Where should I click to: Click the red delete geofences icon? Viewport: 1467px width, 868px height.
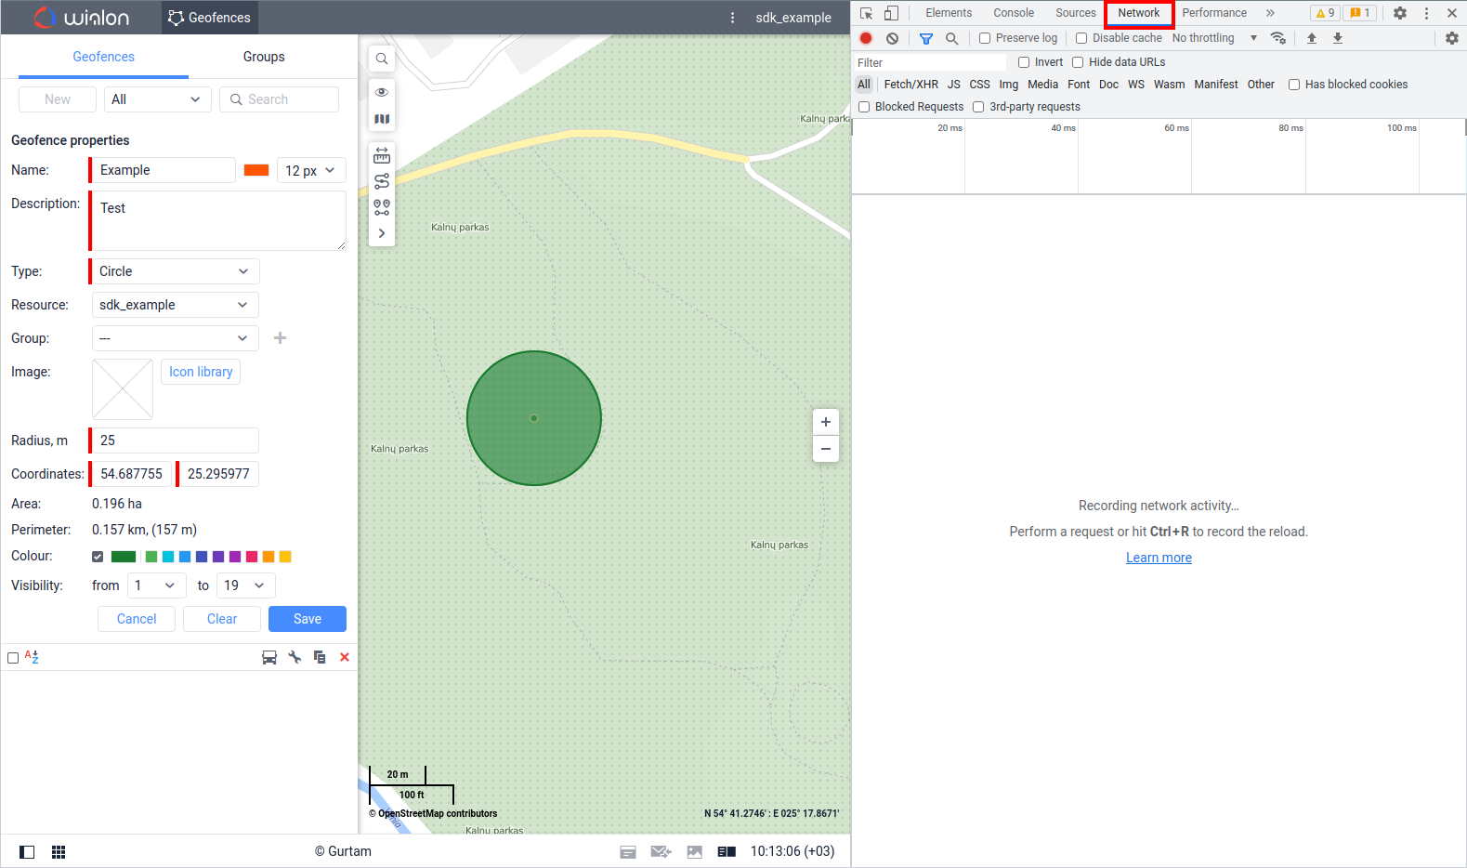(345, 657)
